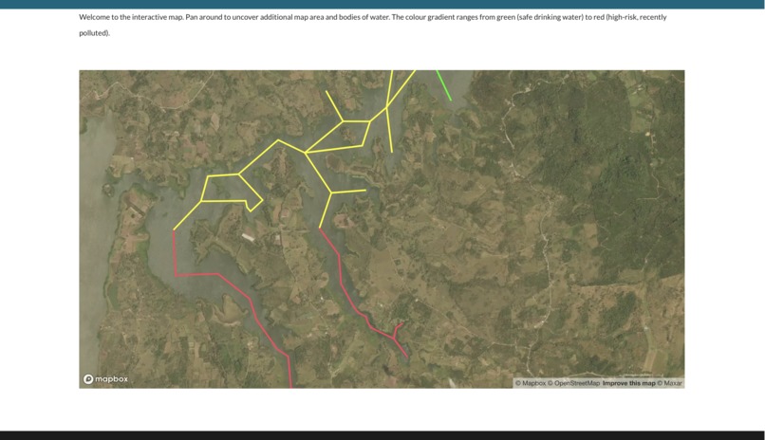Click the word 'polluted).' in the intro text

pos(95,33)
